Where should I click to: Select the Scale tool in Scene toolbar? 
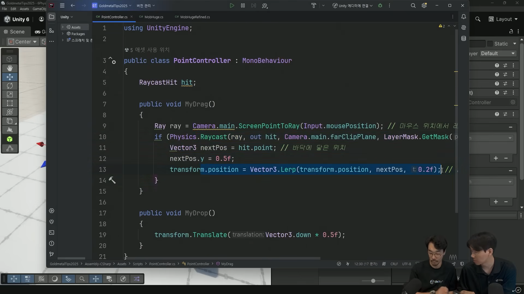click(x=10, y=94)
